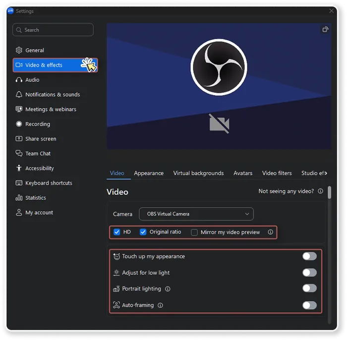Viewport: 347px width, 340px height.
Task: Open General settings gear icon
Action: coord(19,50)
